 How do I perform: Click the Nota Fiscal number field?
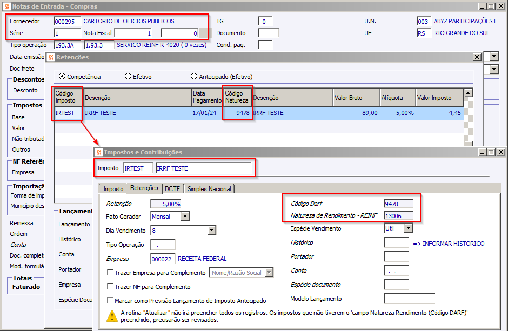pos(133,33)
